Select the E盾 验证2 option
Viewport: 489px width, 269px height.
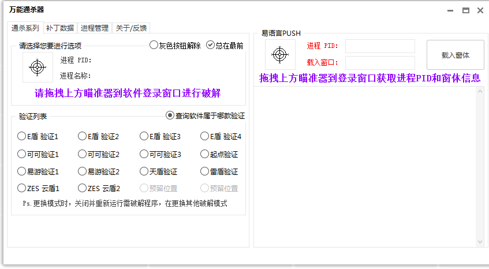(98, 137)
